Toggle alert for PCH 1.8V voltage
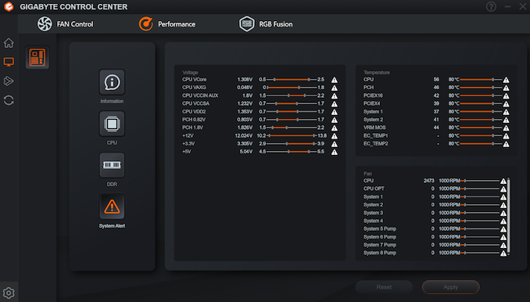Viewport: 530px width, 302px height. [x=335, y=128]
